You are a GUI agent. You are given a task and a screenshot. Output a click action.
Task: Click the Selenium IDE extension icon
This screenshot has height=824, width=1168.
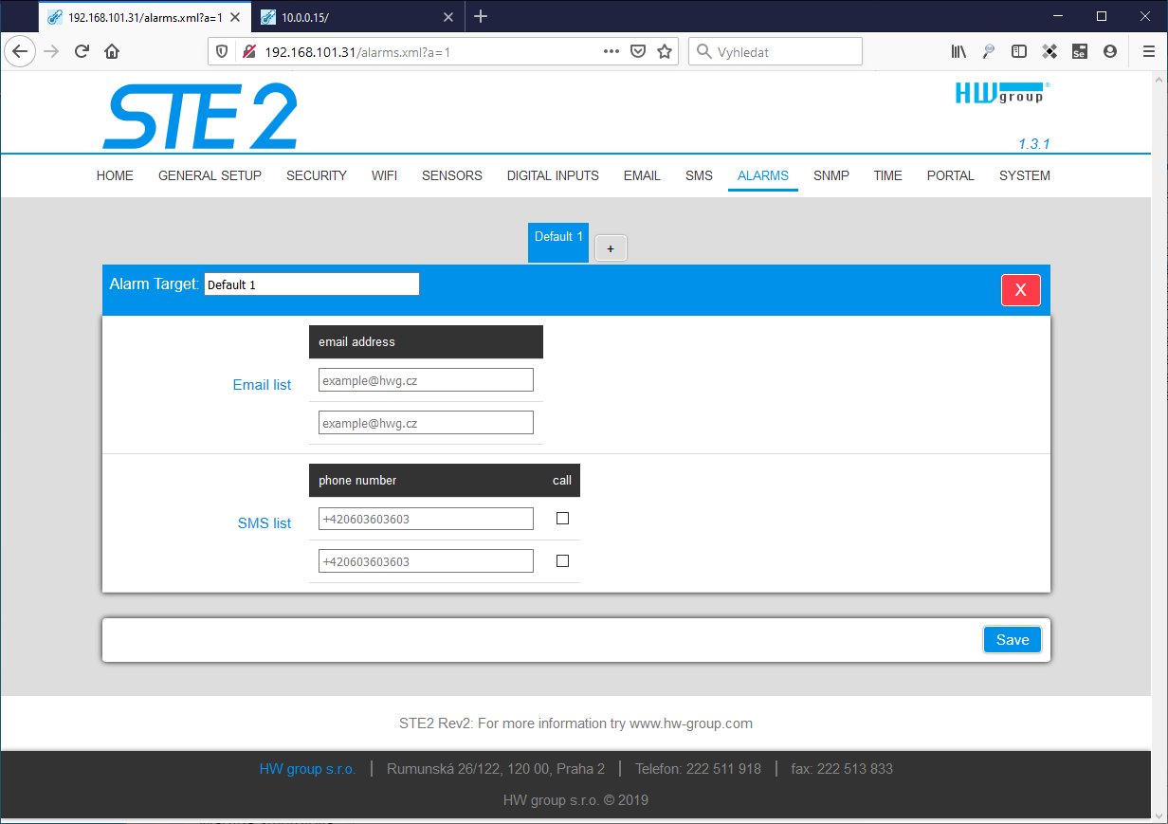pyautogui.click(x=1079, y=51)
